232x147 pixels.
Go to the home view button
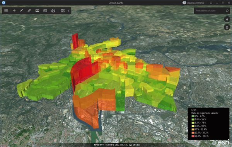click(x=227, y=27)
